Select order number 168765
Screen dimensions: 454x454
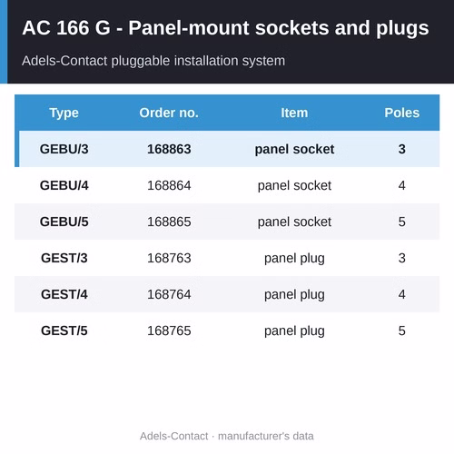click(169, 331)
